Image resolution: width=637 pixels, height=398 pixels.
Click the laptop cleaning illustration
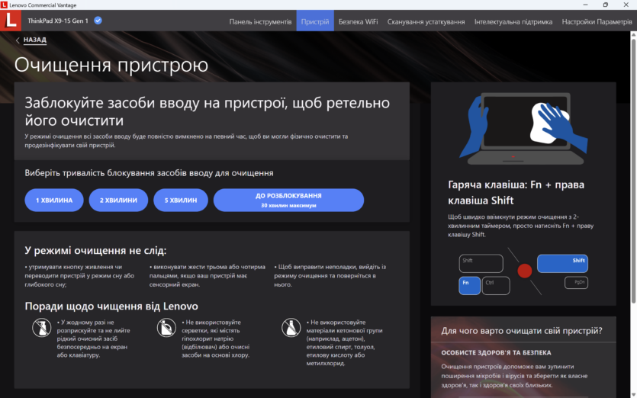pos(523,129)
